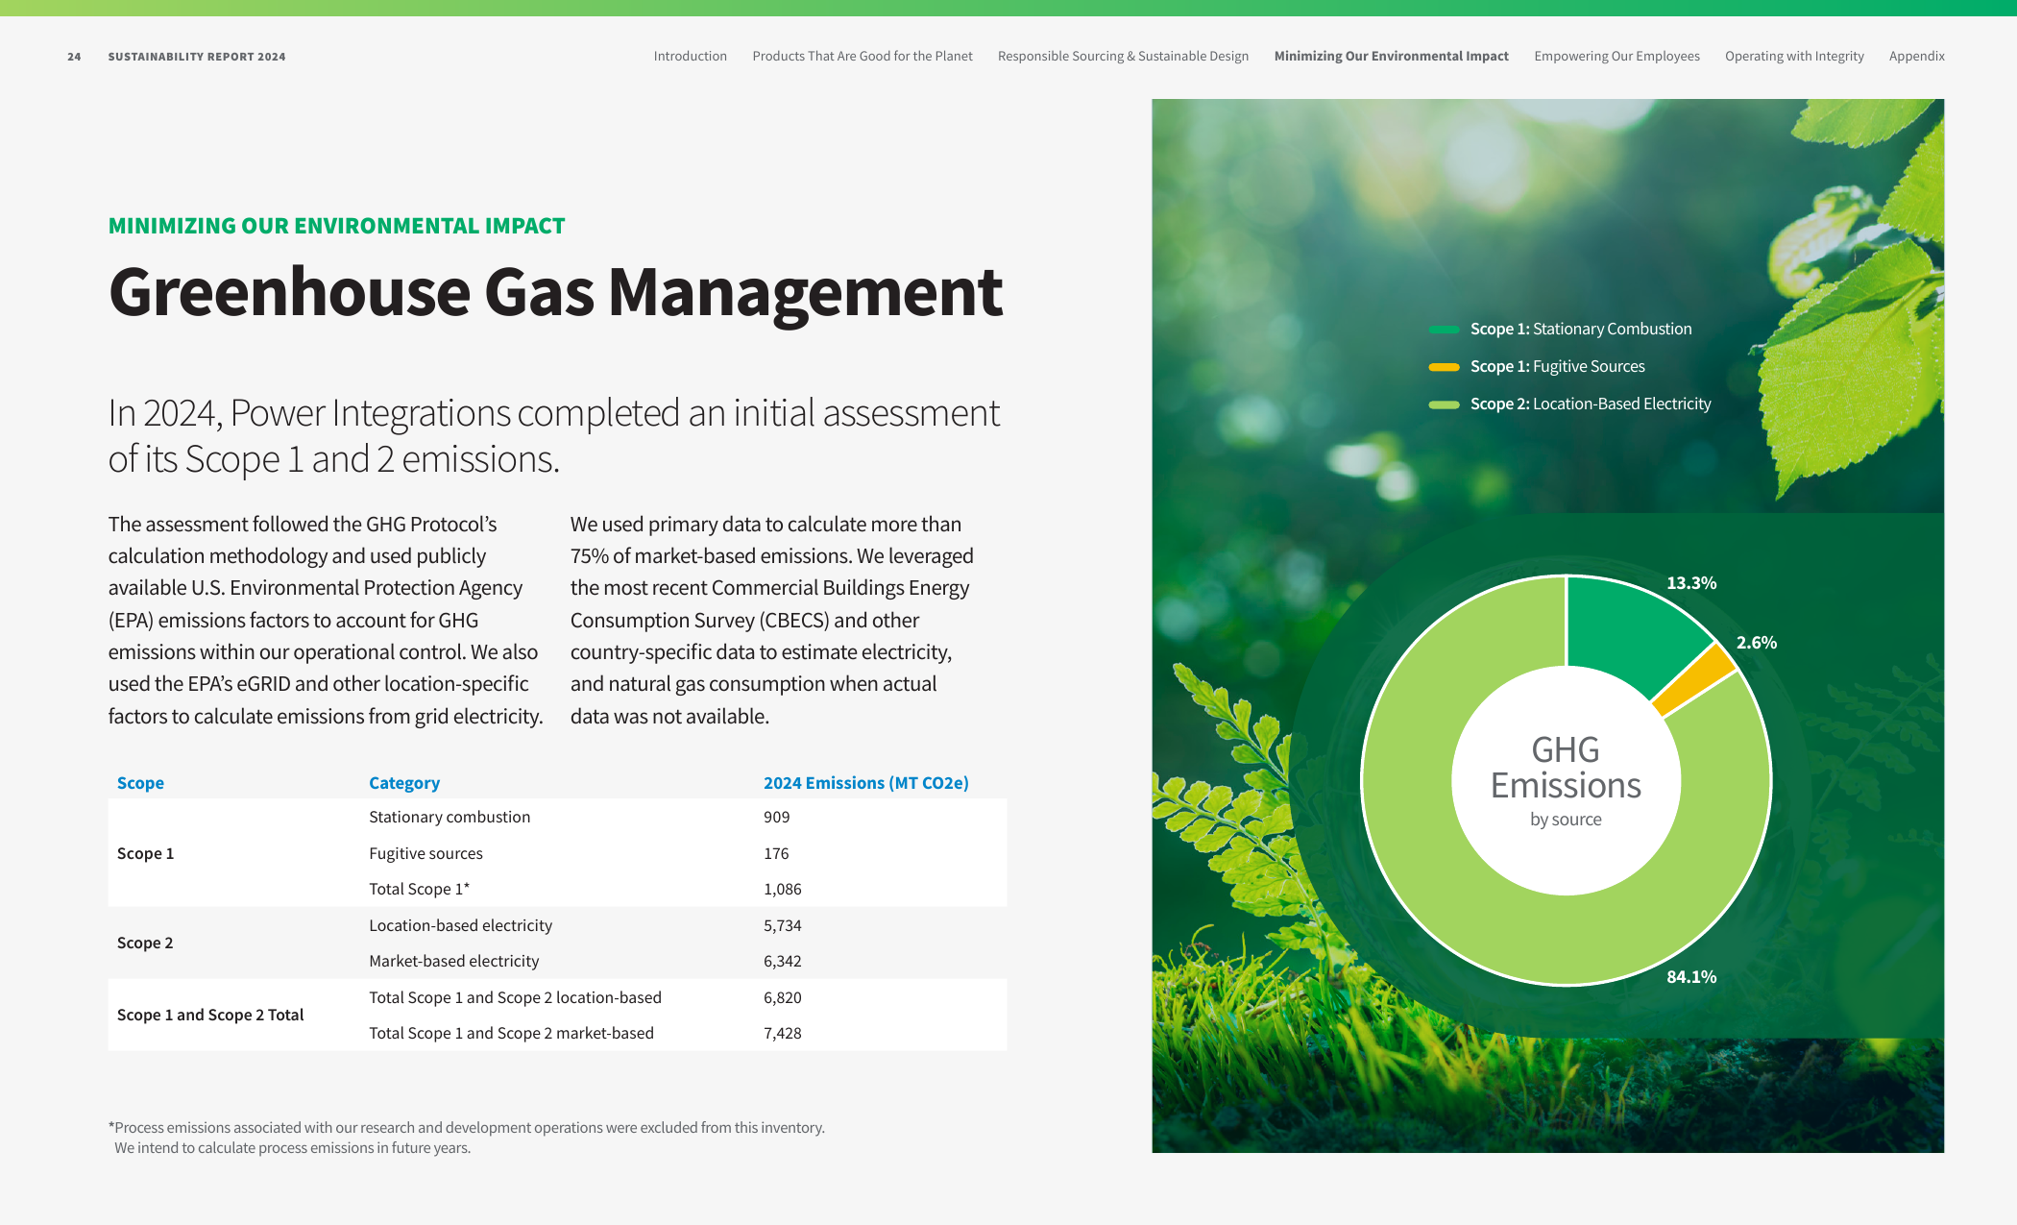The width and height of the screenshot is (2017, 1225).
Task: Click the Greenhouse Gas Management heading
Action: (x=555, y=291)
